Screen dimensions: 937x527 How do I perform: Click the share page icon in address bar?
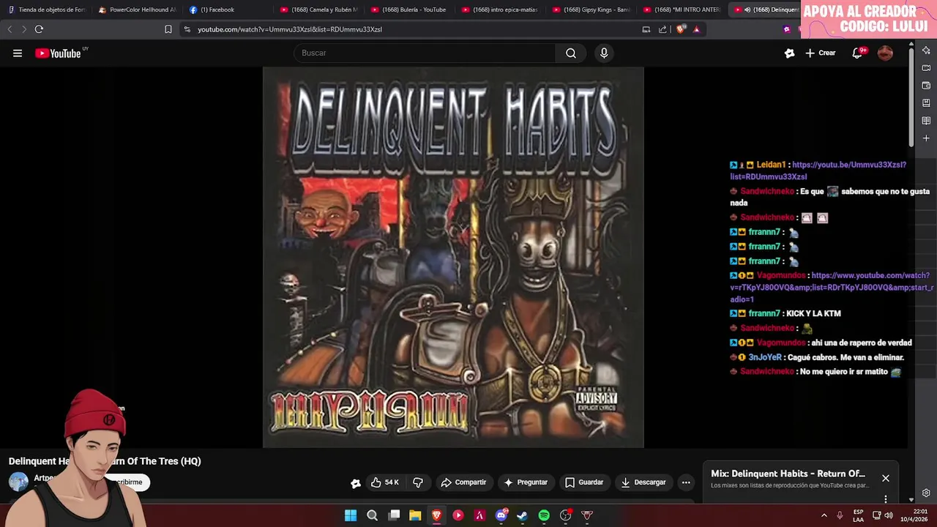[x=662, y=29]
